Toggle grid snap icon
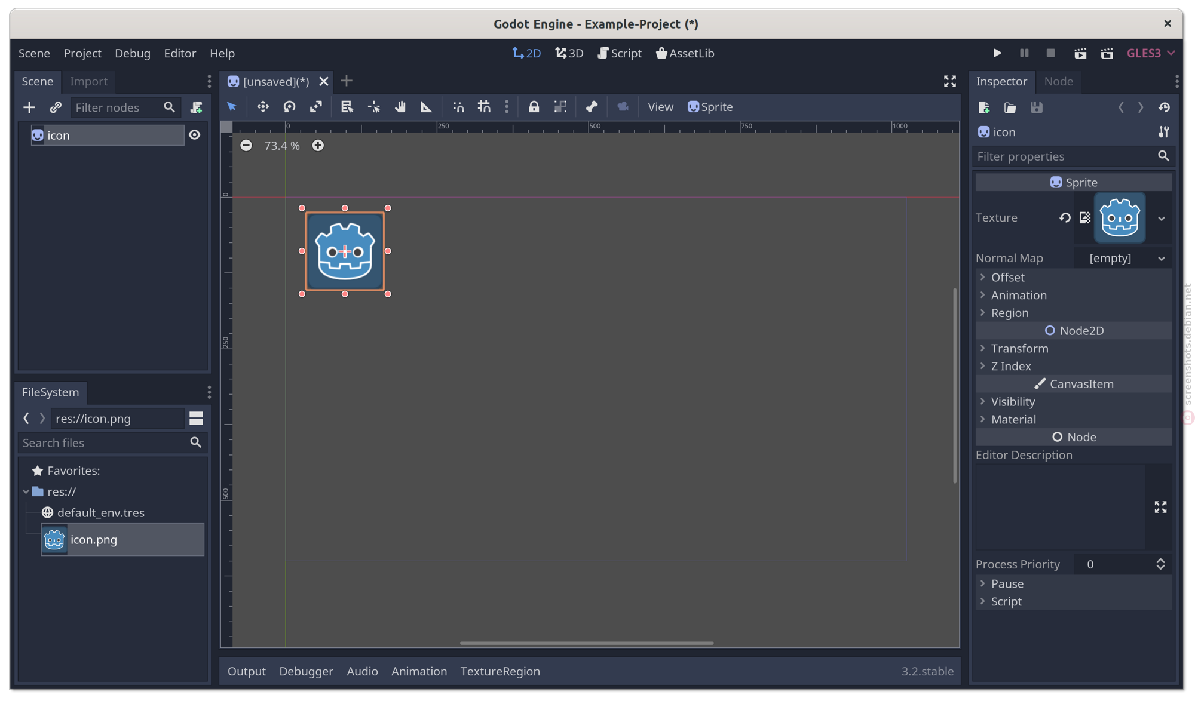 point(484,107)
